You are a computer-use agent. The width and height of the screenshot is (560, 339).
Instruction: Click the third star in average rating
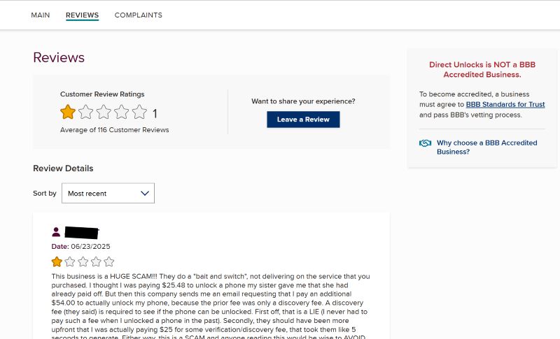tap(104, 113)
